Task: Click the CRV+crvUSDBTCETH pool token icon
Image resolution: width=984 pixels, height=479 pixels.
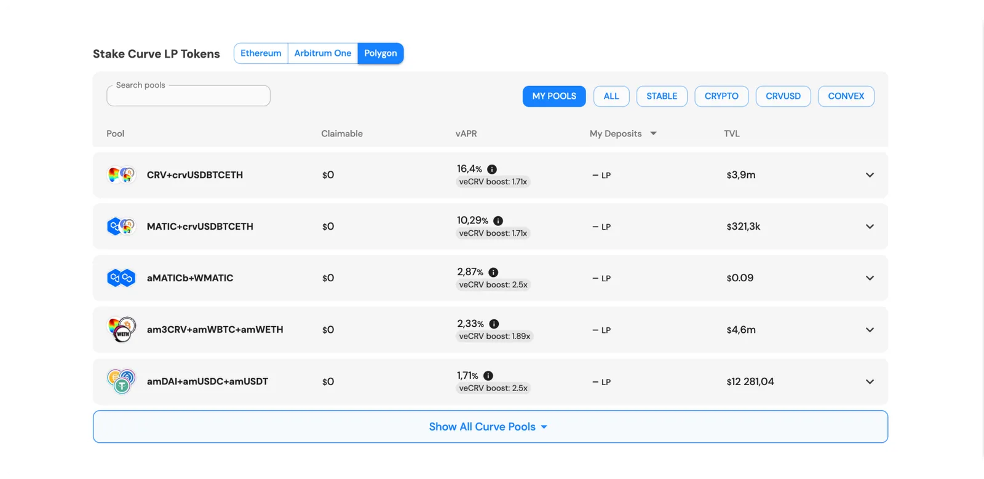Action: click(121, 175)
